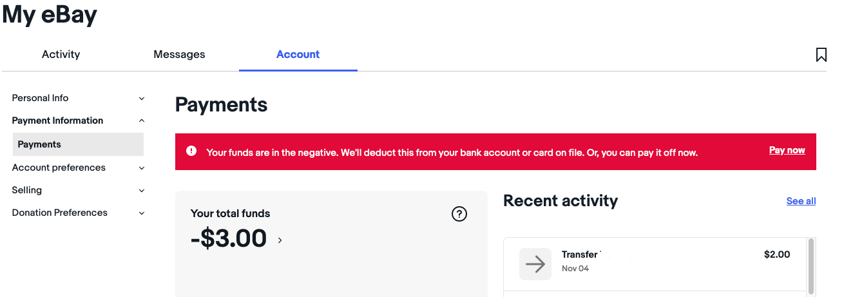Click the transfer arrow icon
844x297 pixels.
click(x=535, y=264)
